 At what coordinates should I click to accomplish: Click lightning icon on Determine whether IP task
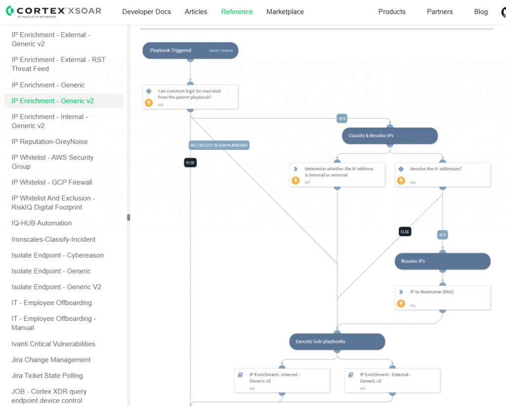[x=295, y=180]
